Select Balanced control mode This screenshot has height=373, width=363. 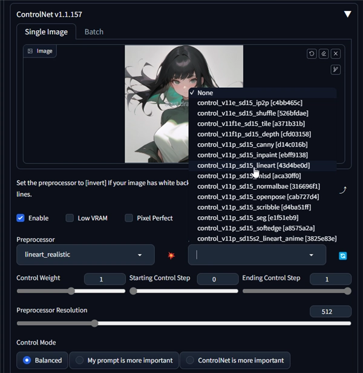(42, 360)
